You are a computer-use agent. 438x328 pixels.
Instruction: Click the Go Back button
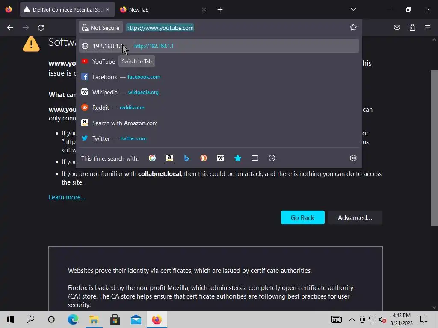[302, 217]
